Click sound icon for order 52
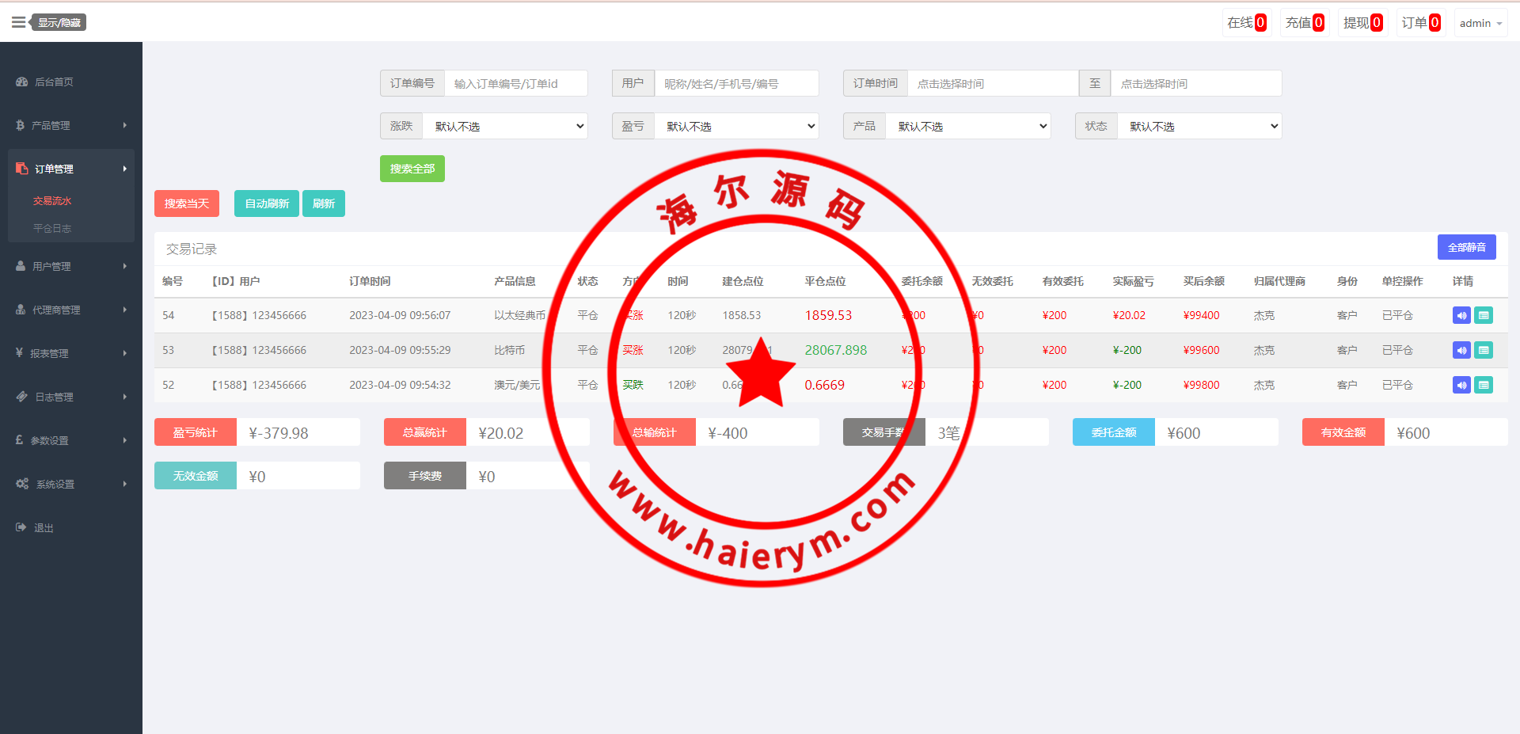This screenshot has height=734, width=1520. tap(1461, 385)
